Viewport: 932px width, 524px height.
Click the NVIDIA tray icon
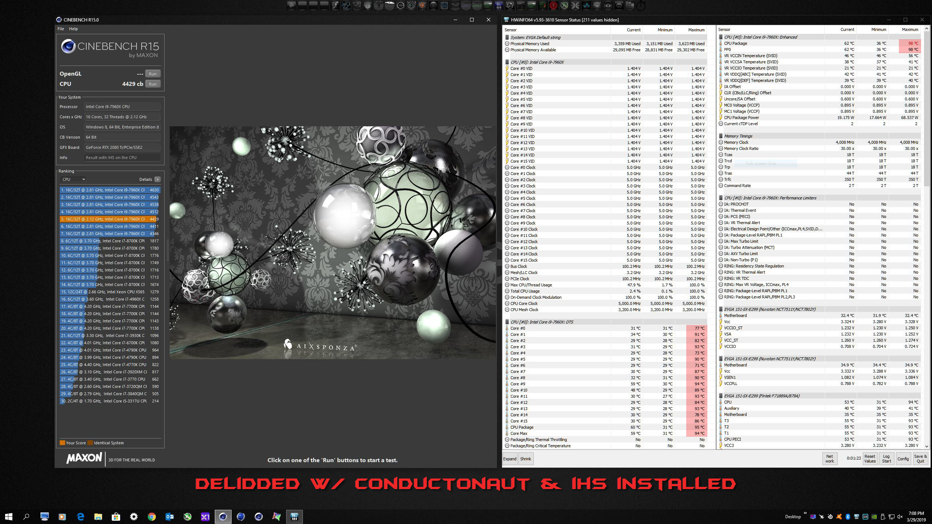(874, 517)
